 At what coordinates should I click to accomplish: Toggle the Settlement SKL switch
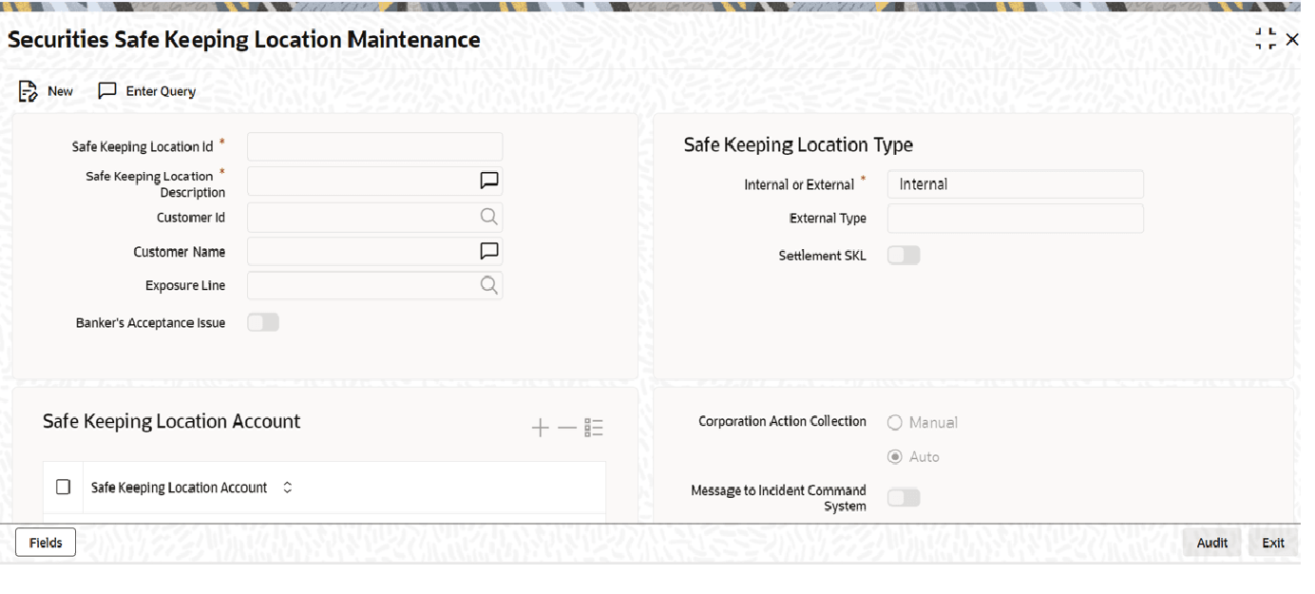(x=904, y=256)
